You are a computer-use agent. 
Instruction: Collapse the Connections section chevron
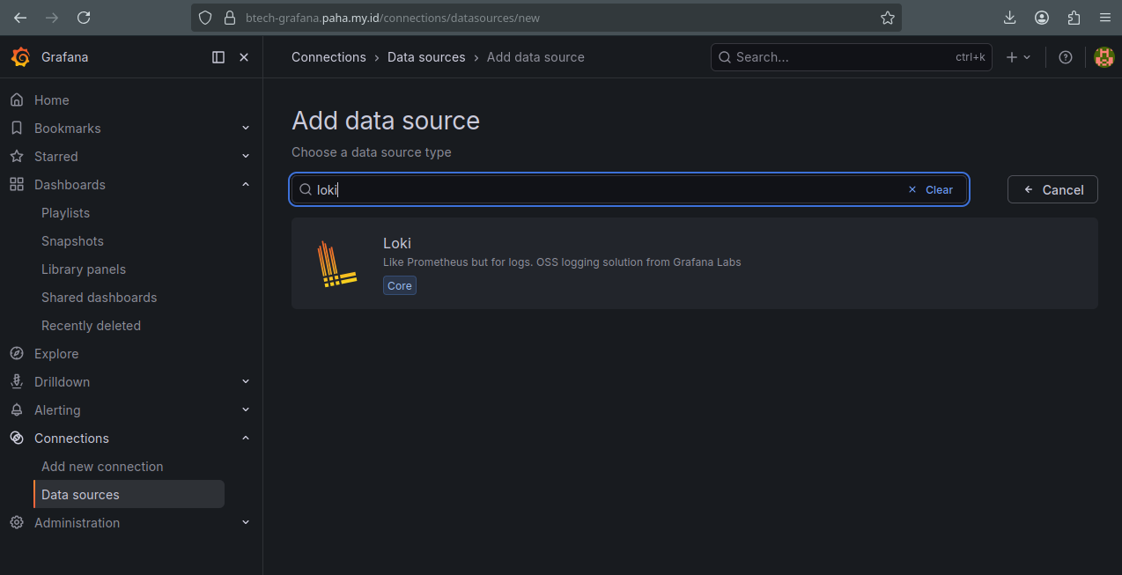coord(246,439)
